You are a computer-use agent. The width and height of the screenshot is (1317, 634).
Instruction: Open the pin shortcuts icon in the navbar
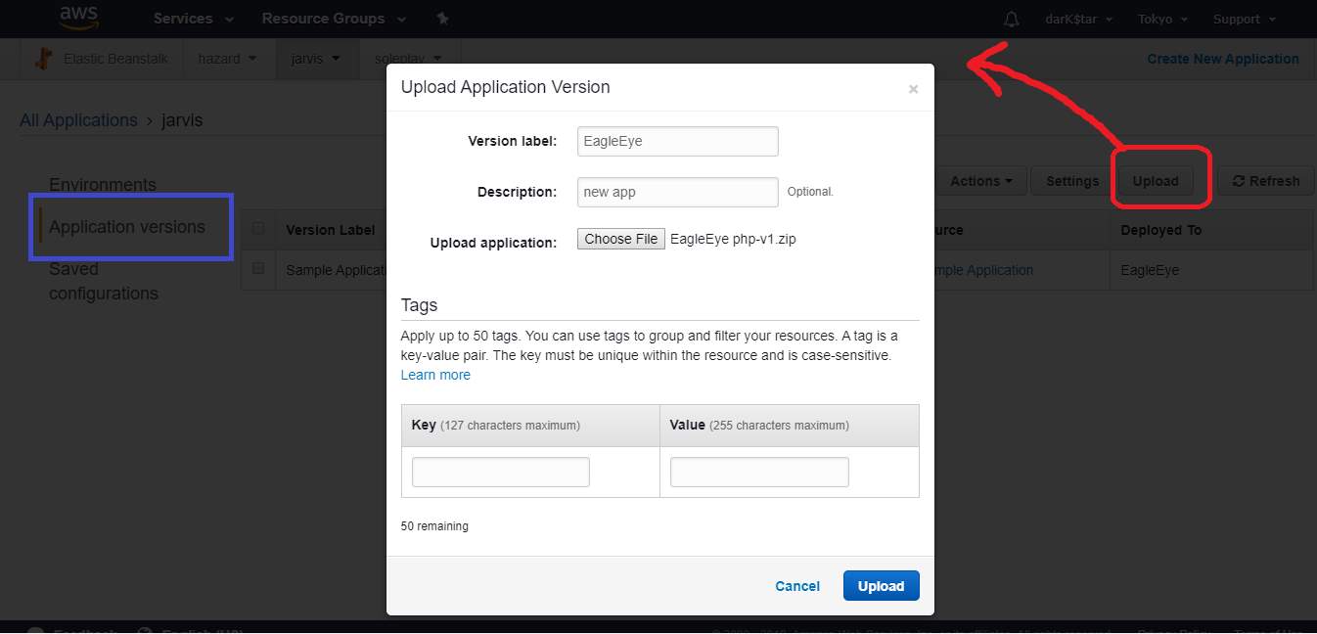(442, 19)
